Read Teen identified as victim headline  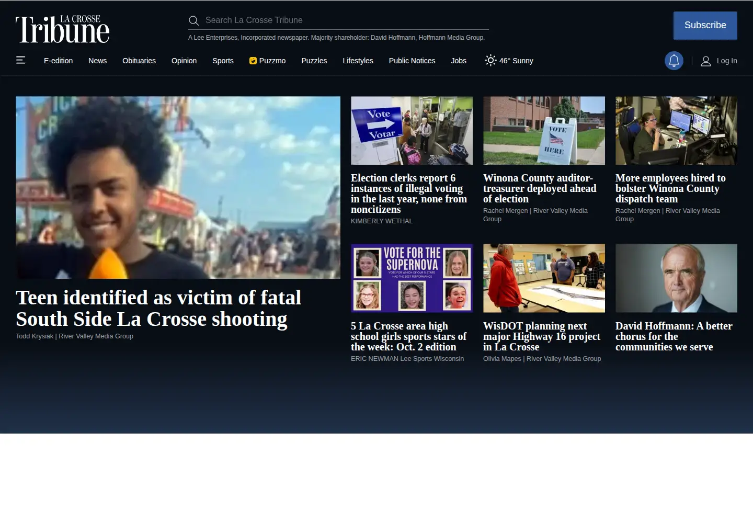[x=158, y=308]
